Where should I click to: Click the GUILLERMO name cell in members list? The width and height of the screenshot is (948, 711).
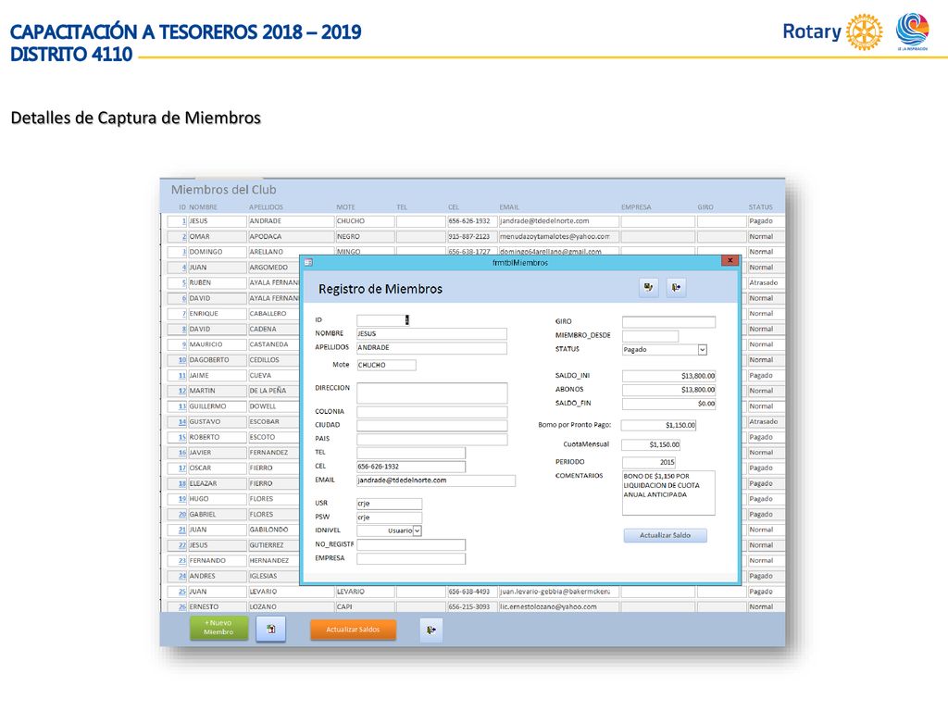(x=217, y=406)
